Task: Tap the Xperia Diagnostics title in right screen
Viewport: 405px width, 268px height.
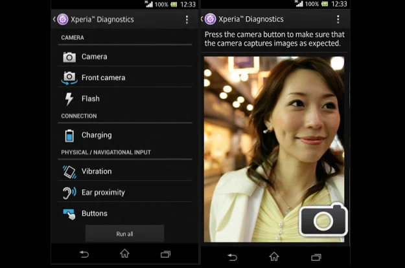Action: click(251, 19)
